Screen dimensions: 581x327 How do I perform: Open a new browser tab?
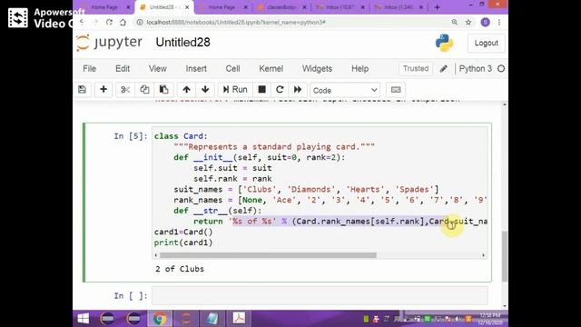438,7
